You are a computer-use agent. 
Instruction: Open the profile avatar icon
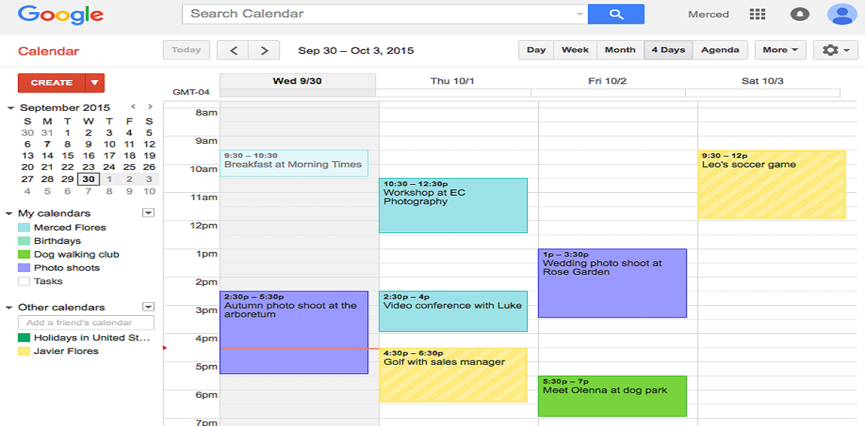tap(842, 13)
